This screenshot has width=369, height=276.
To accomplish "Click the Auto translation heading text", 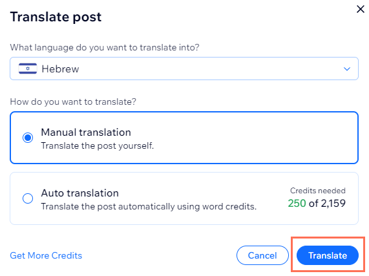I will pyautogui.click(x=79, y=193).
